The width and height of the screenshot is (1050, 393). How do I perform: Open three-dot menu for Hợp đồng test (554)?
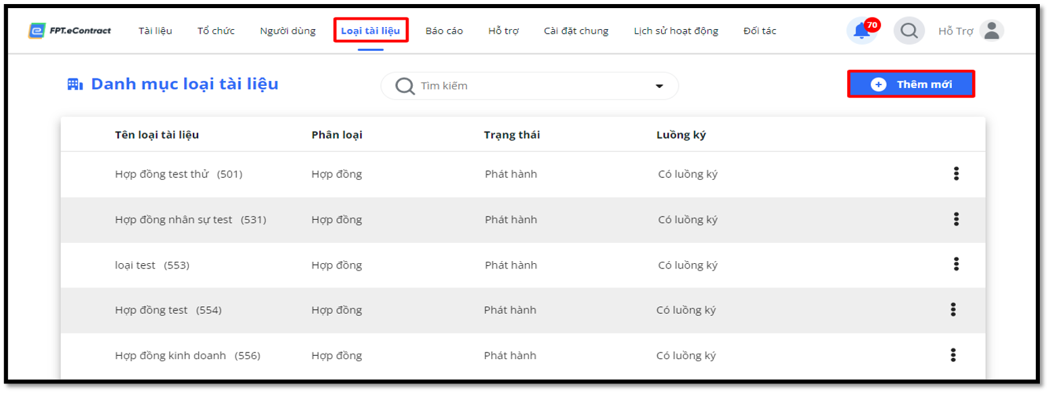[953, 310]
